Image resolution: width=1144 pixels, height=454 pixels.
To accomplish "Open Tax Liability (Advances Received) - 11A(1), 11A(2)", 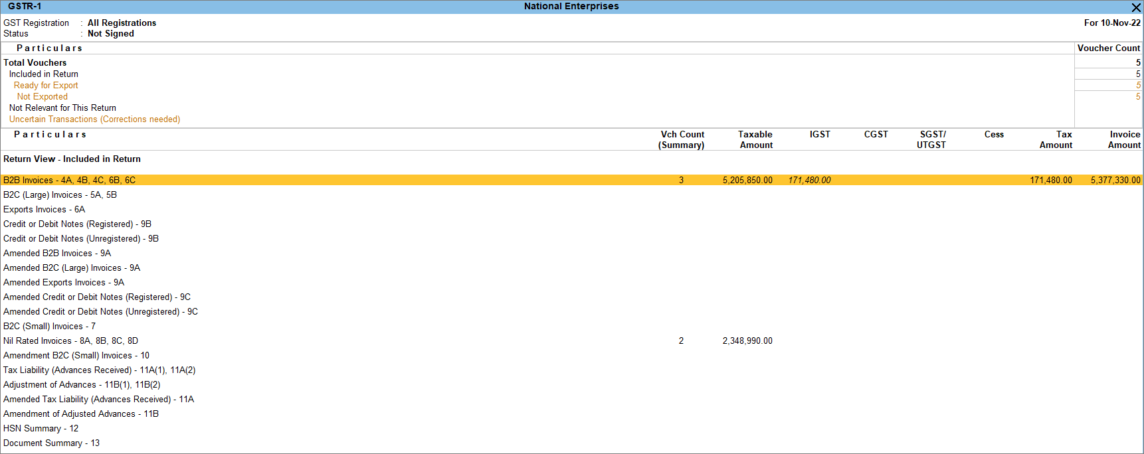I will [x=100, y=370].
